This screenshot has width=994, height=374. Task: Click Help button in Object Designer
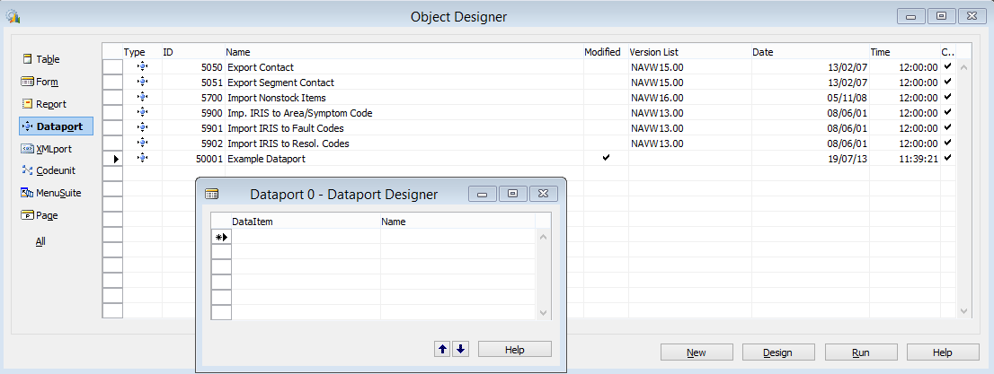(943, 352)
